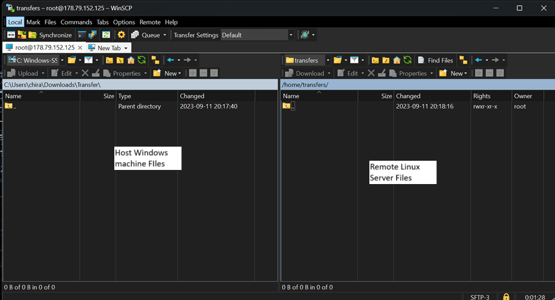The image size is (555, 300).
Task: Sort local panel by Changed column
Action: click(216, 96)
